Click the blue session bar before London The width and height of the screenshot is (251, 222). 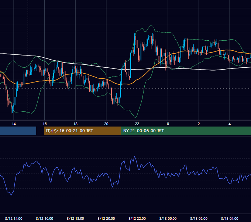18,131
